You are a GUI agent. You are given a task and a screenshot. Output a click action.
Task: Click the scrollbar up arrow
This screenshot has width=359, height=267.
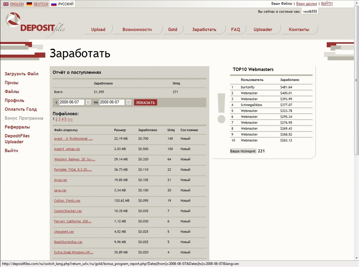(356, 2)
